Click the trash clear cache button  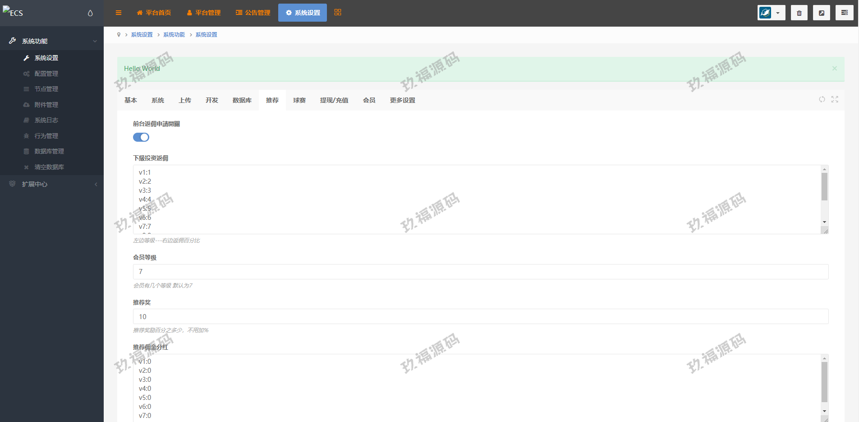pyautogui.click(x=799, y=13)
